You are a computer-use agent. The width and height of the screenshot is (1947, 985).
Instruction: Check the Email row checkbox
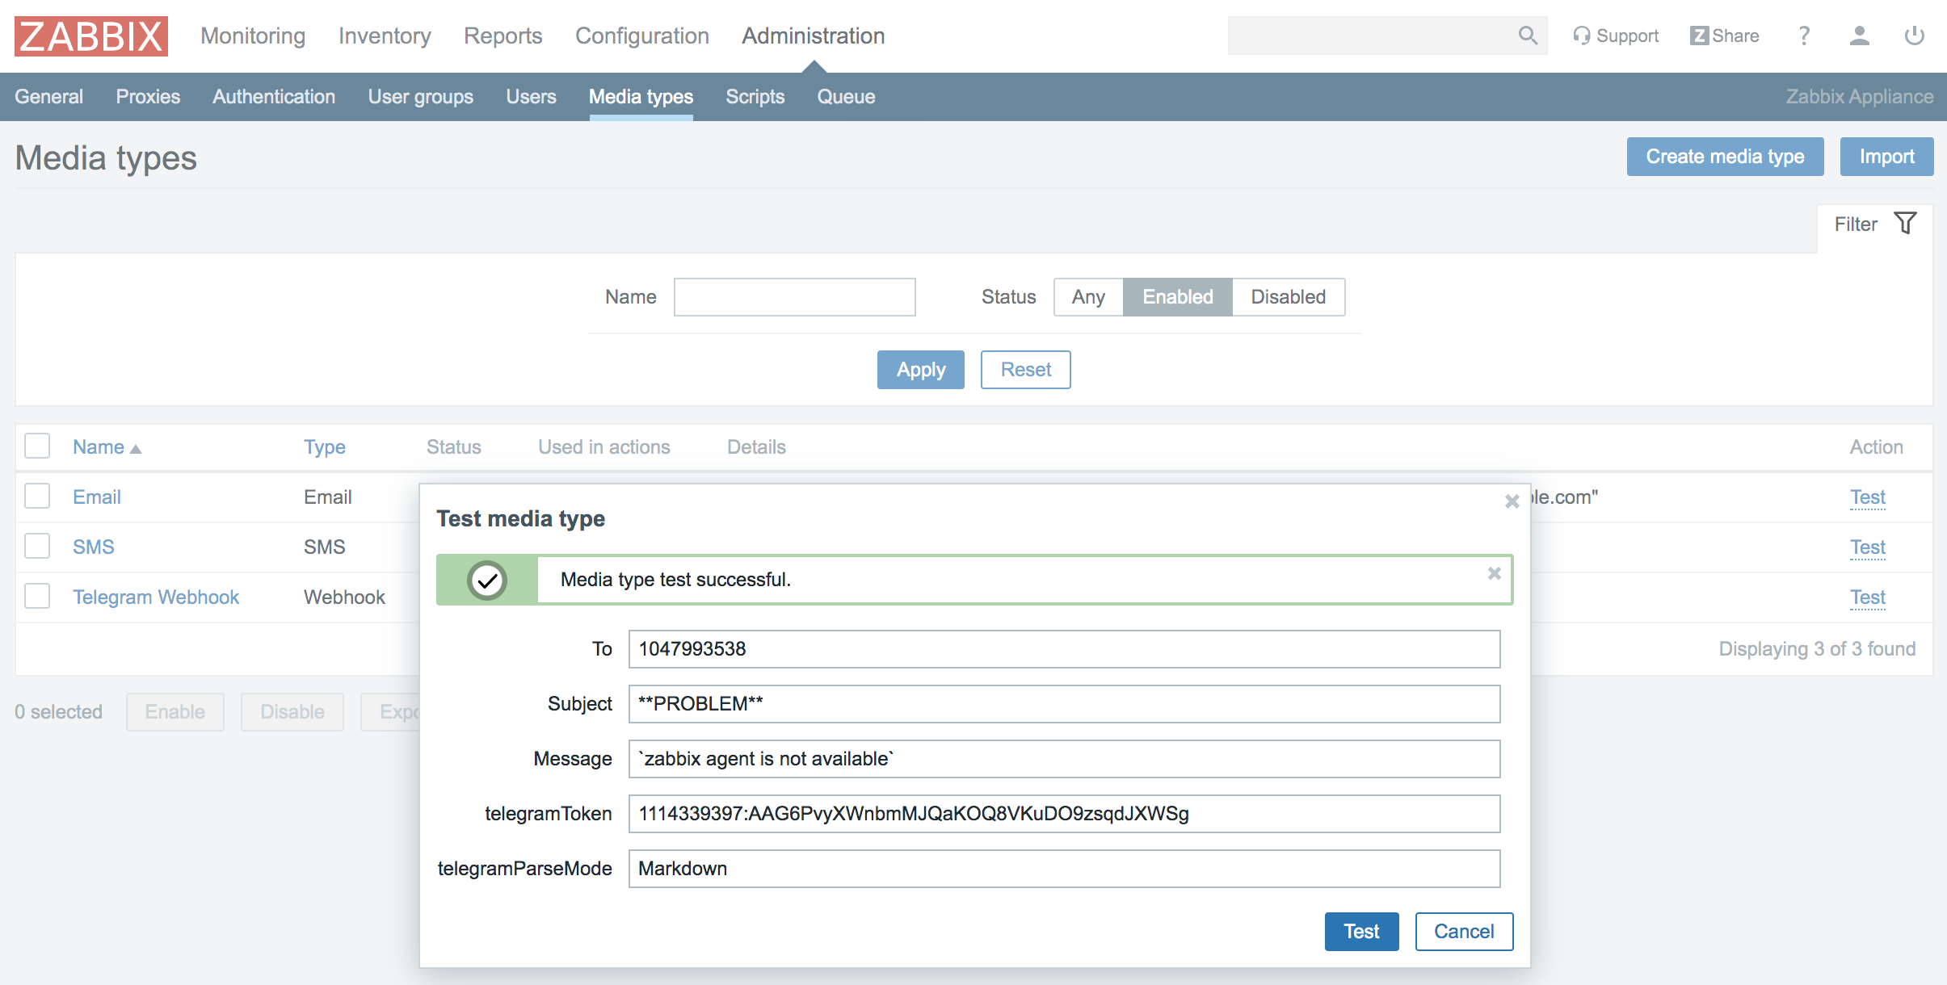tap(37, 496)
